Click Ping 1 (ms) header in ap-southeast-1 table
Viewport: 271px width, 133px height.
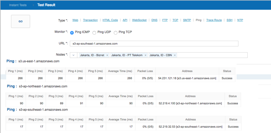16,119
